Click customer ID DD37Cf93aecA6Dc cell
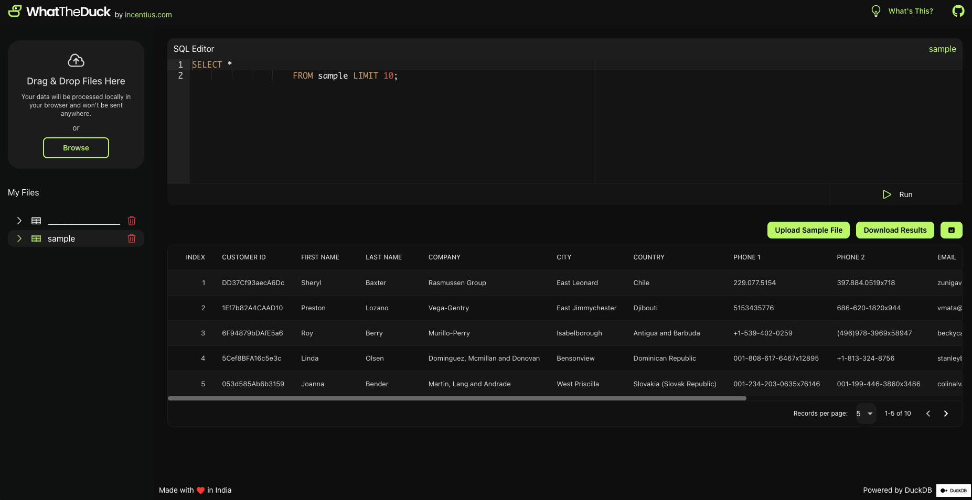The image size is (972, 500). [253, 283]
